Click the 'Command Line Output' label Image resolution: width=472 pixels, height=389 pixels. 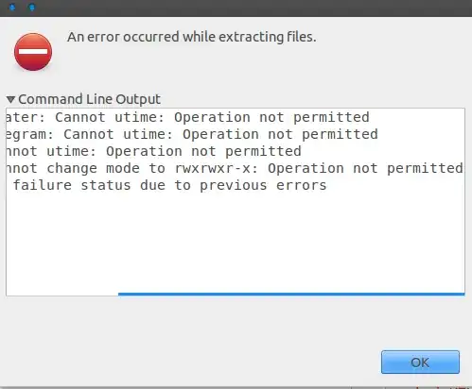point(90,99)
